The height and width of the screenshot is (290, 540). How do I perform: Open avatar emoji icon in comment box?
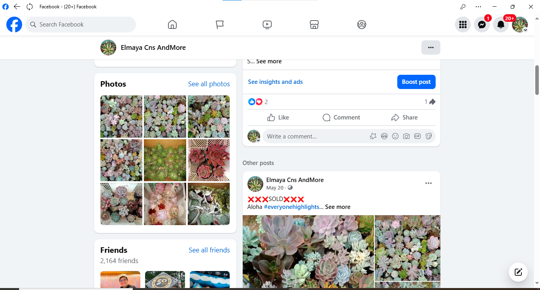tap(384, 136)
